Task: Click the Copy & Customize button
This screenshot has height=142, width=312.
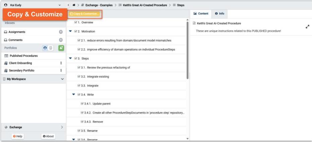Action: point(84,14)
